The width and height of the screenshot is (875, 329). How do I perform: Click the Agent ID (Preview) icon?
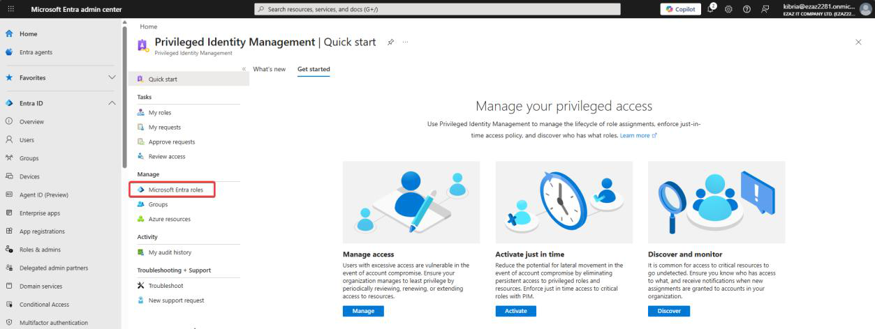click(9, 194)
